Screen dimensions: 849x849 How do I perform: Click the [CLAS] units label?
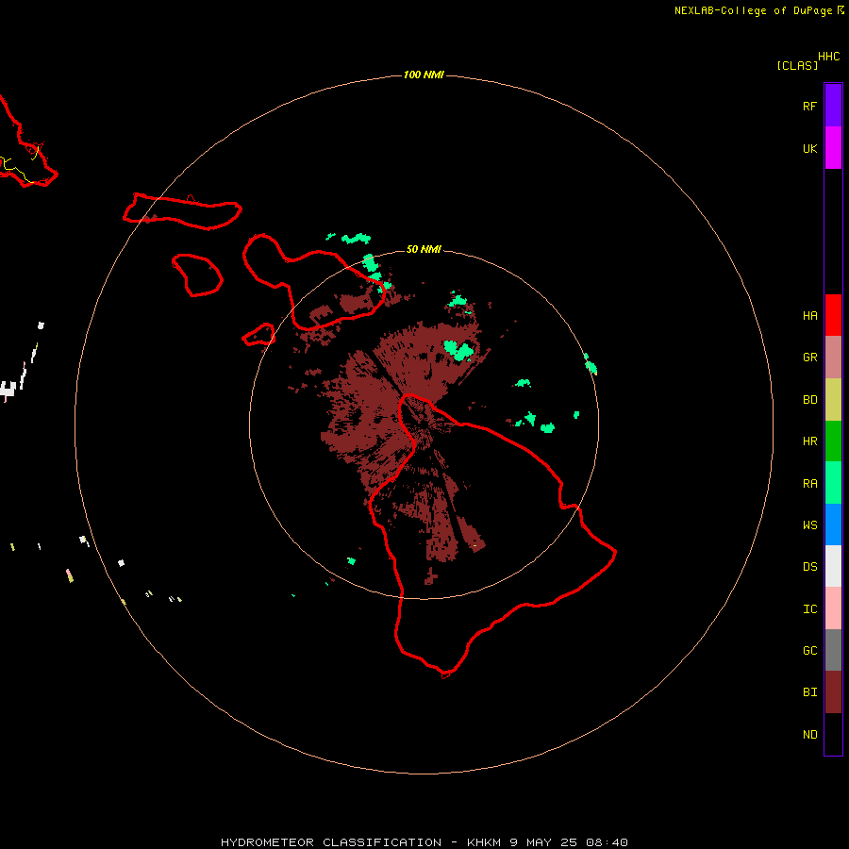796,65
